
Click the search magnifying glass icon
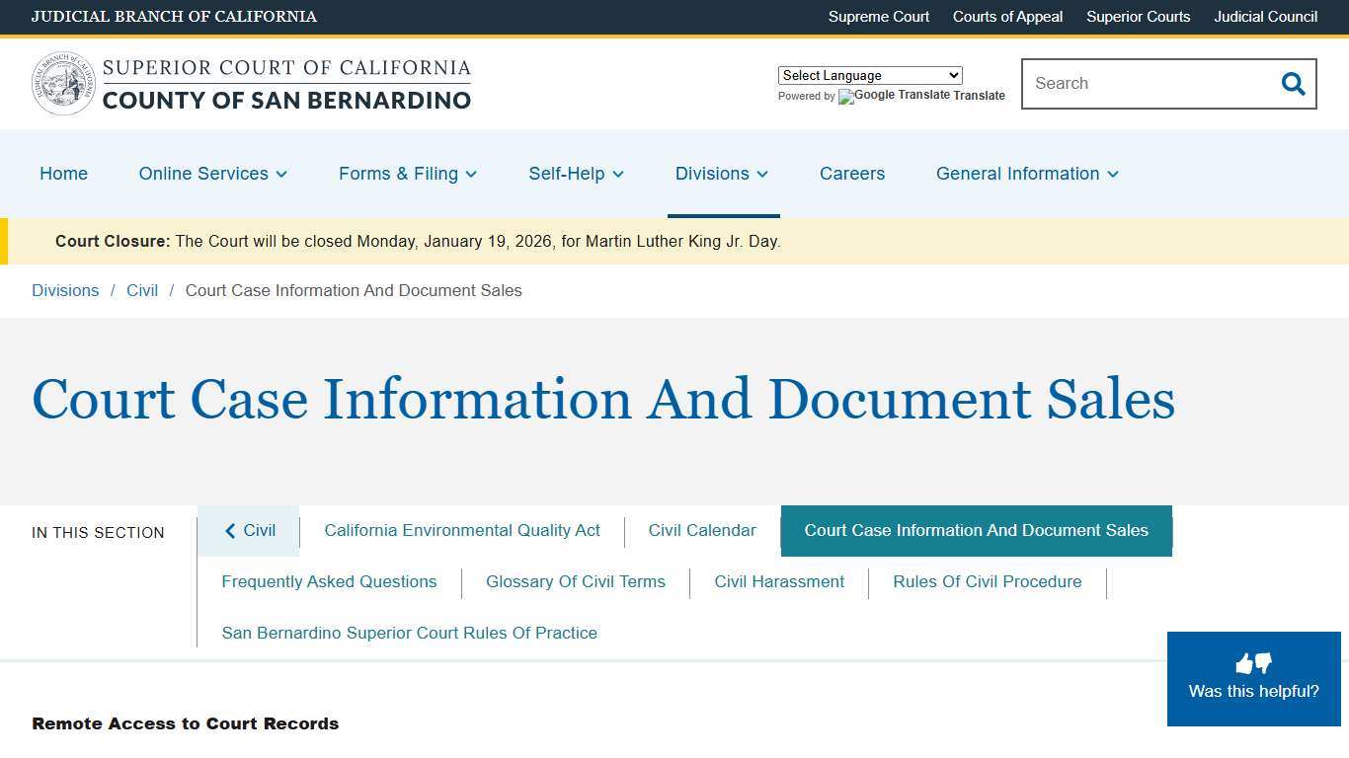(1293, 84)
